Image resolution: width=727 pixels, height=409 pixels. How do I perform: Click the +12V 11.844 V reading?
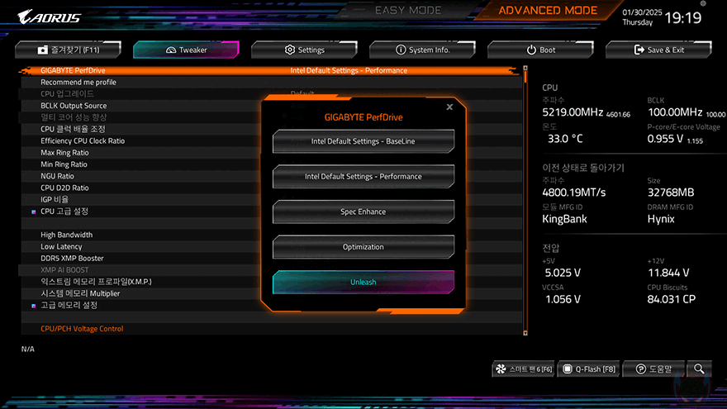pyautogui.click(x=668, y=273)
